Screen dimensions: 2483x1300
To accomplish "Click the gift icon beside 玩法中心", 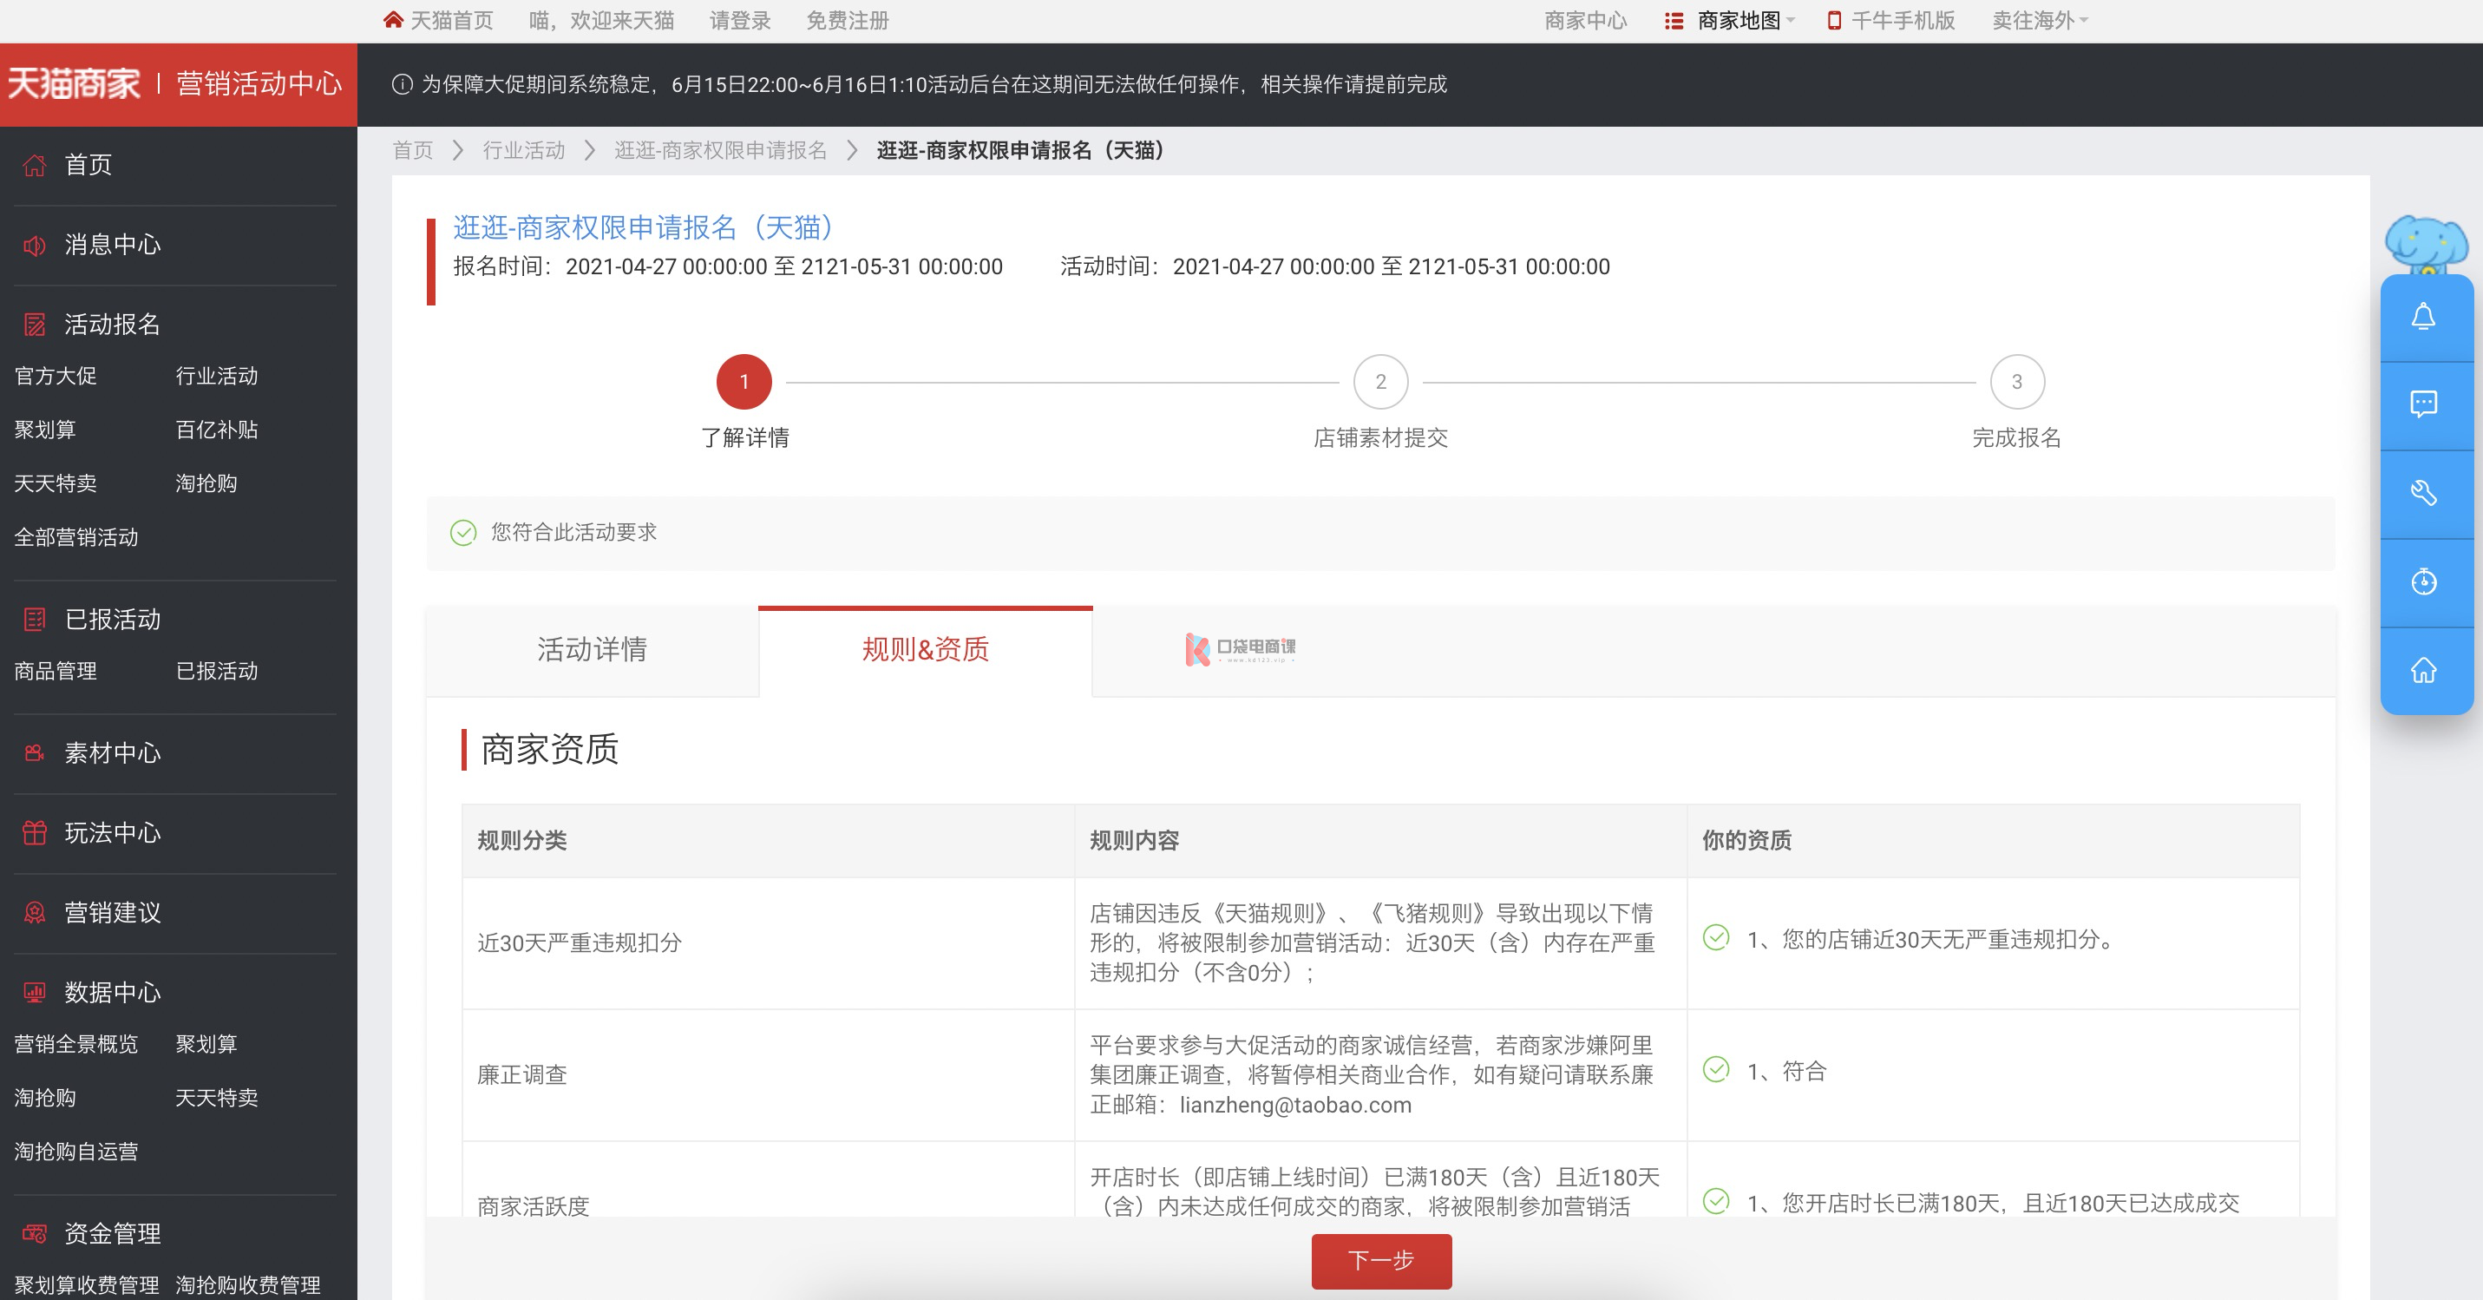I will [35, 833].
